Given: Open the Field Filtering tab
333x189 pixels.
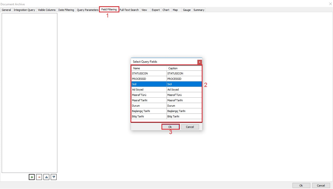Looking at the screenshot, I should (x=109, y=10).
